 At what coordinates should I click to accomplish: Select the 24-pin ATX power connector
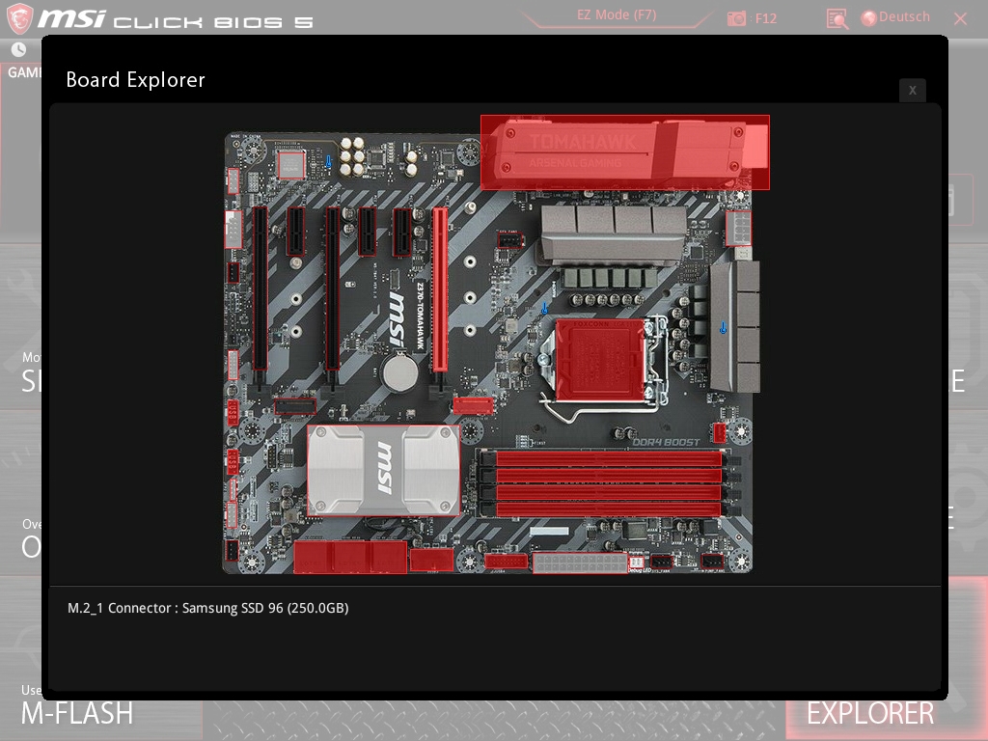[580, 563]
